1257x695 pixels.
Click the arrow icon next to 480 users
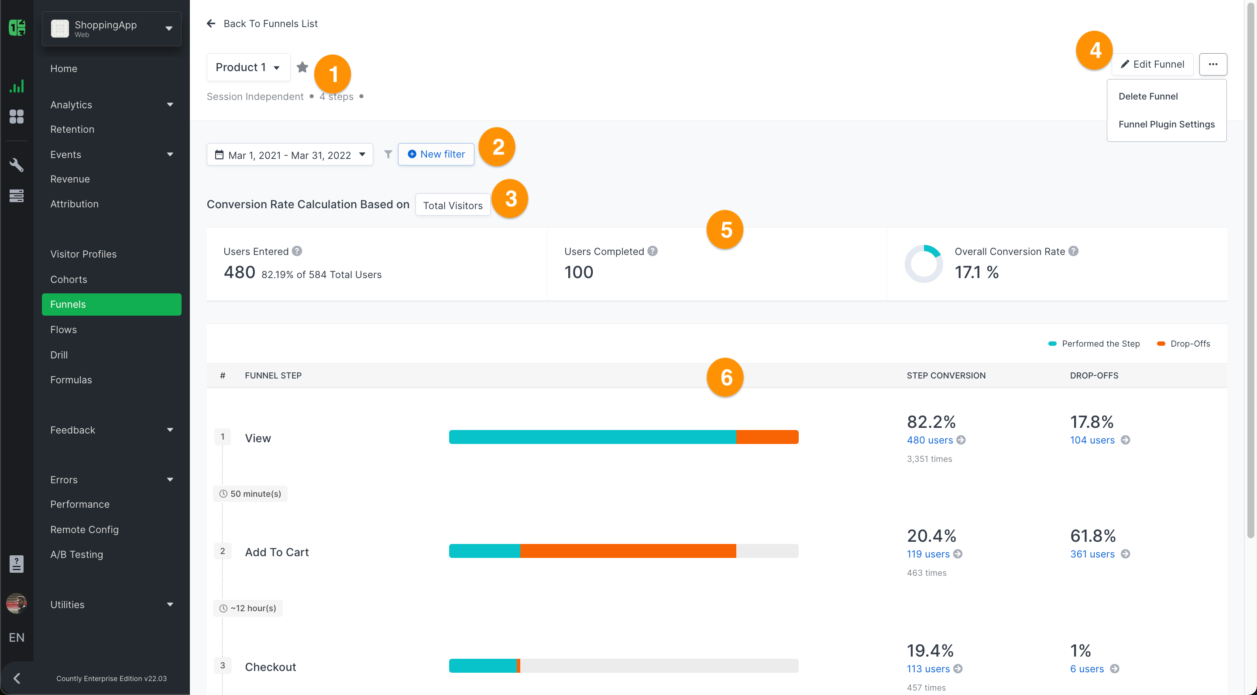(x=961, y=440)
